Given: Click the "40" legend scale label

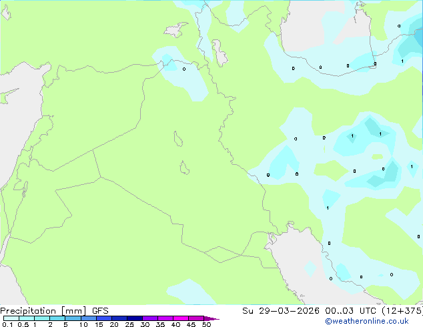Looking at the screenshot, I should 175,324.
